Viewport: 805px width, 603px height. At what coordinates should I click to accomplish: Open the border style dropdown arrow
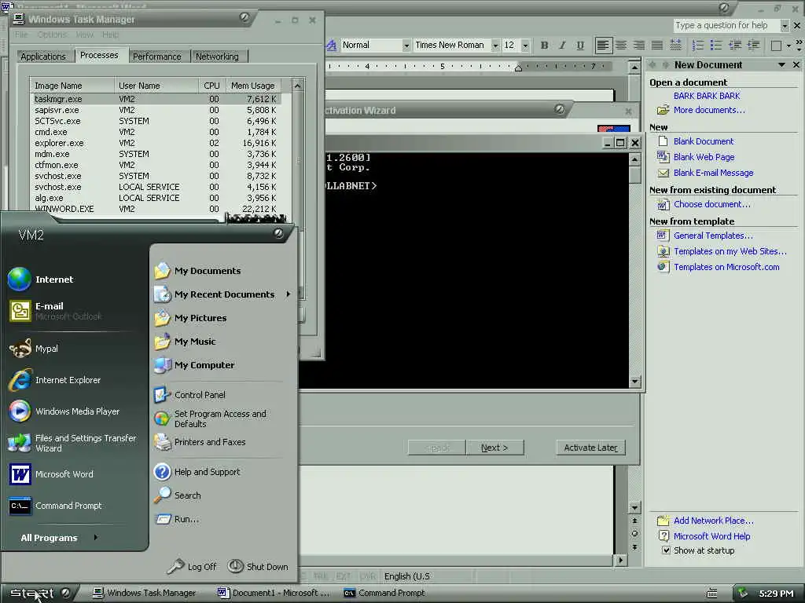pos(788,46)
